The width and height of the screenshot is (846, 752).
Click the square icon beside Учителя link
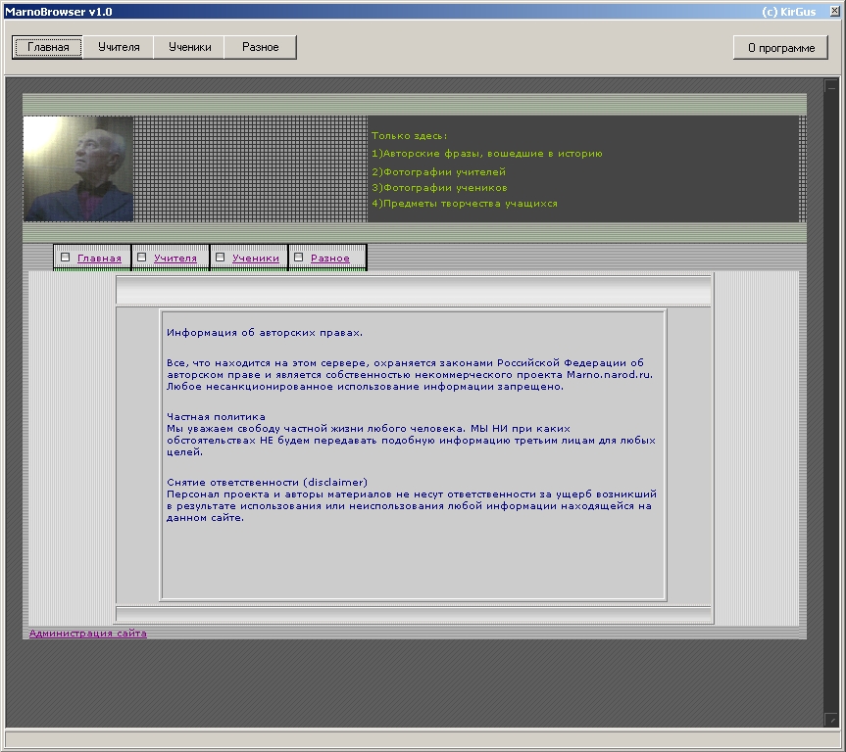(142, 258)
